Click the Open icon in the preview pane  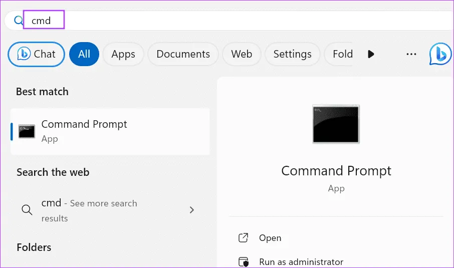244,238
